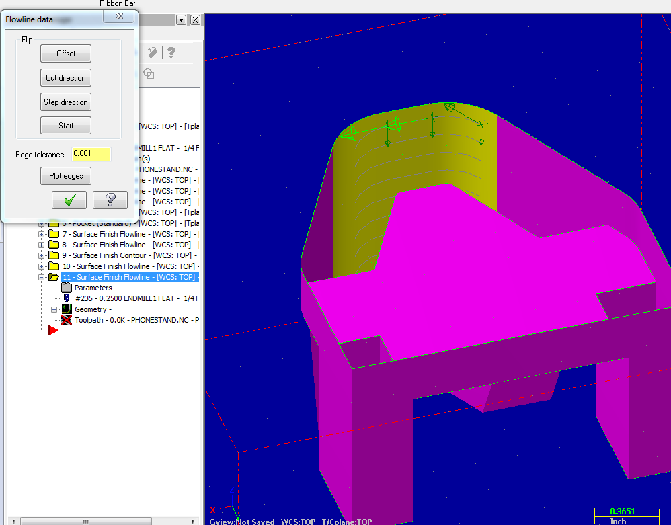The width and height of the screenshot is (671, 525).
Task: Expand the Geometry node
Action: coord(54,309)
